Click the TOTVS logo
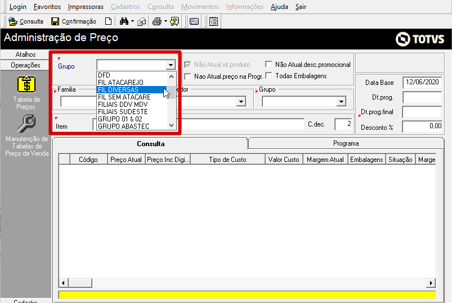The width and height of the screenshot is (452, 303). point(420,39)
